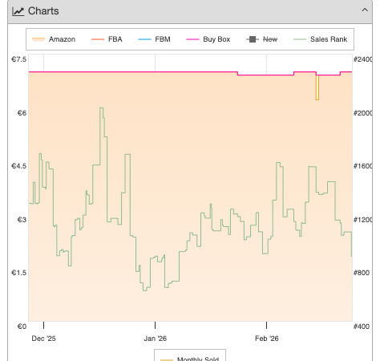This screenshot has height=361, width=380.
Task: Click the FBA red-orange legend swatch
Action: [98, 39]
